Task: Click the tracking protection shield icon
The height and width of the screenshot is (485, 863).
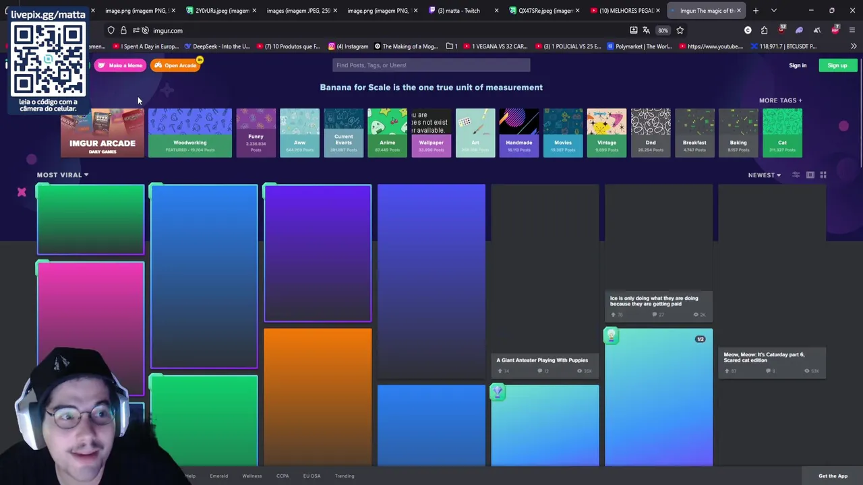Action: [x=111, y=30]
